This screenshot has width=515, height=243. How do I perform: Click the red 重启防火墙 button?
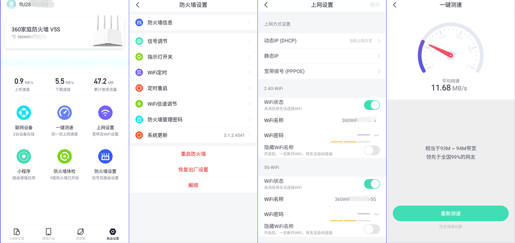(194, 153)
